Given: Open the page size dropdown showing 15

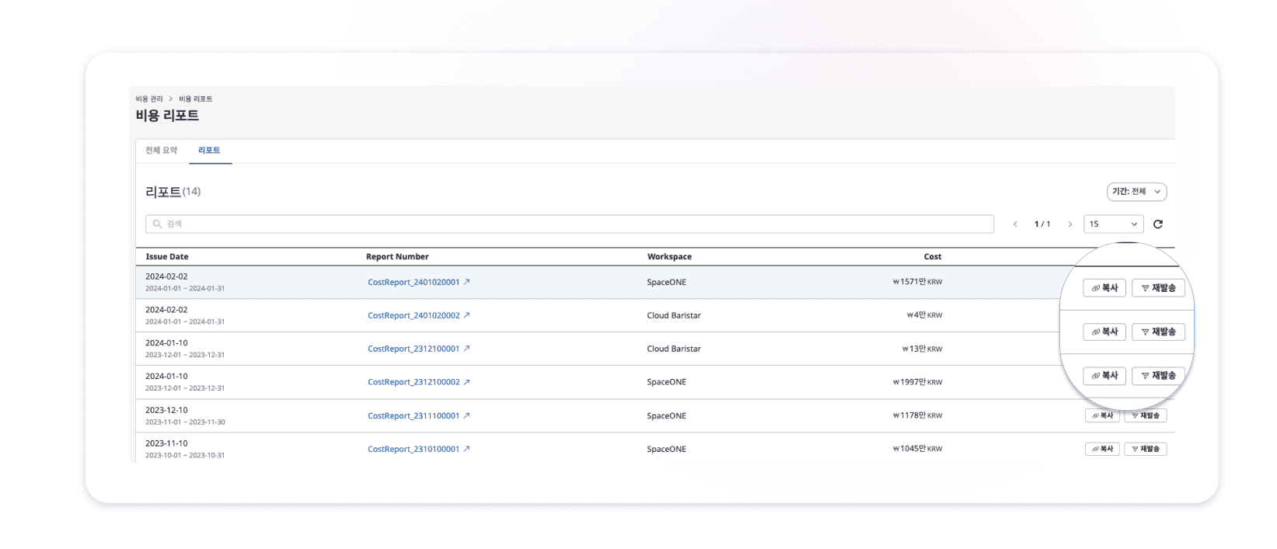Looking at the screenshot, I should coord(1113,224).
